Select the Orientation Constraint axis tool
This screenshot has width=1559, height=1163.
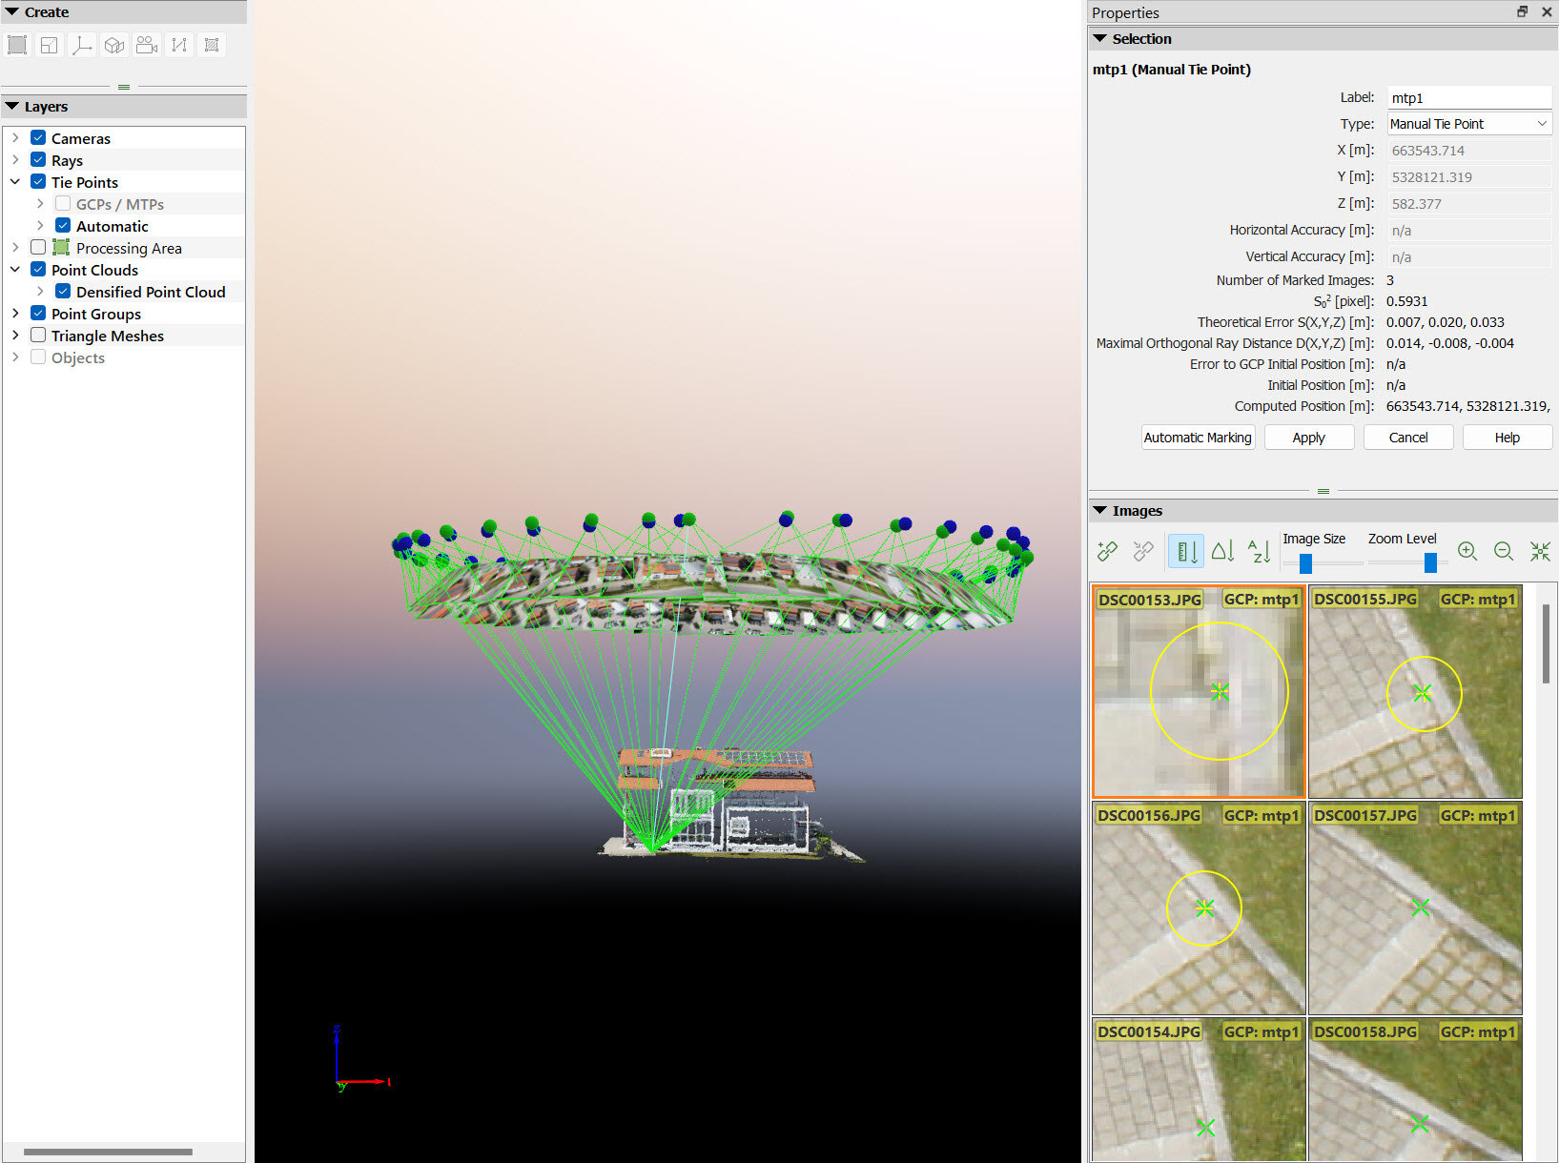click(x=81, y=44)
